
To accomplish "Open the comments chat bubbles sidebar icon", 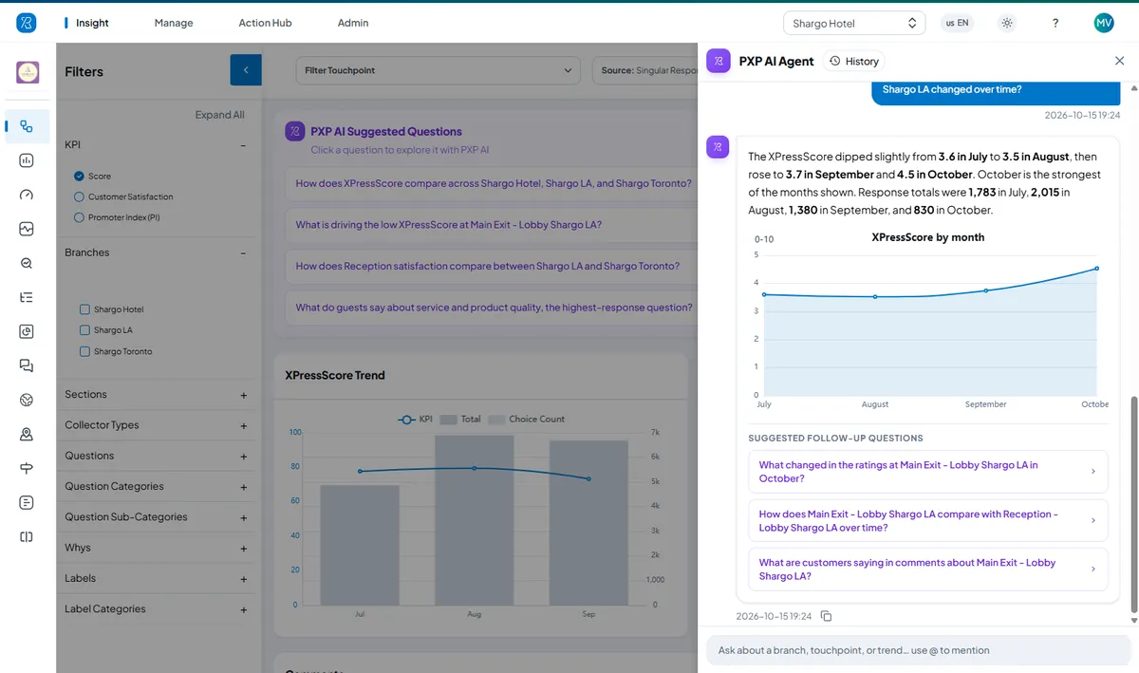I will tap(27, 365).
